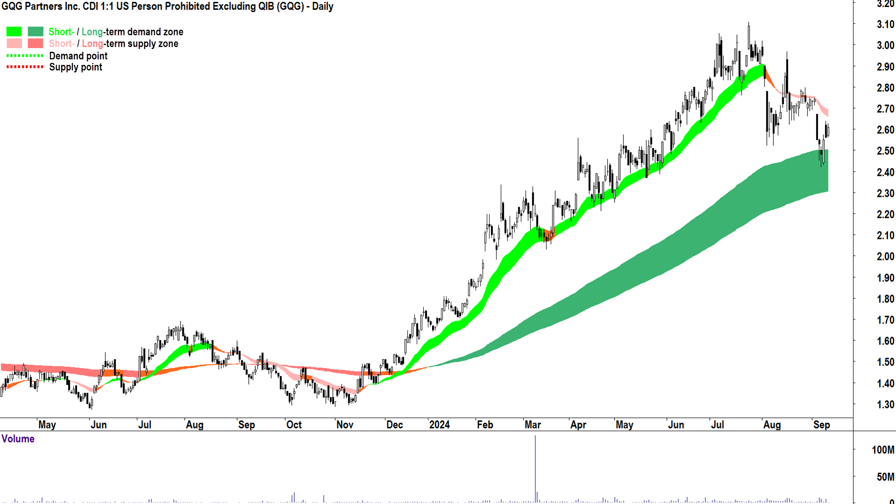Click the 3.00 price axis label
896x504 pixels.
885,45
